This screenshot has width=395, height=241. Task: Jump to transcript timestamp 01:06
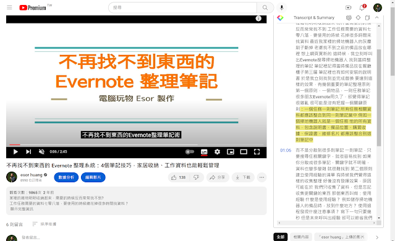coord(286,150)
